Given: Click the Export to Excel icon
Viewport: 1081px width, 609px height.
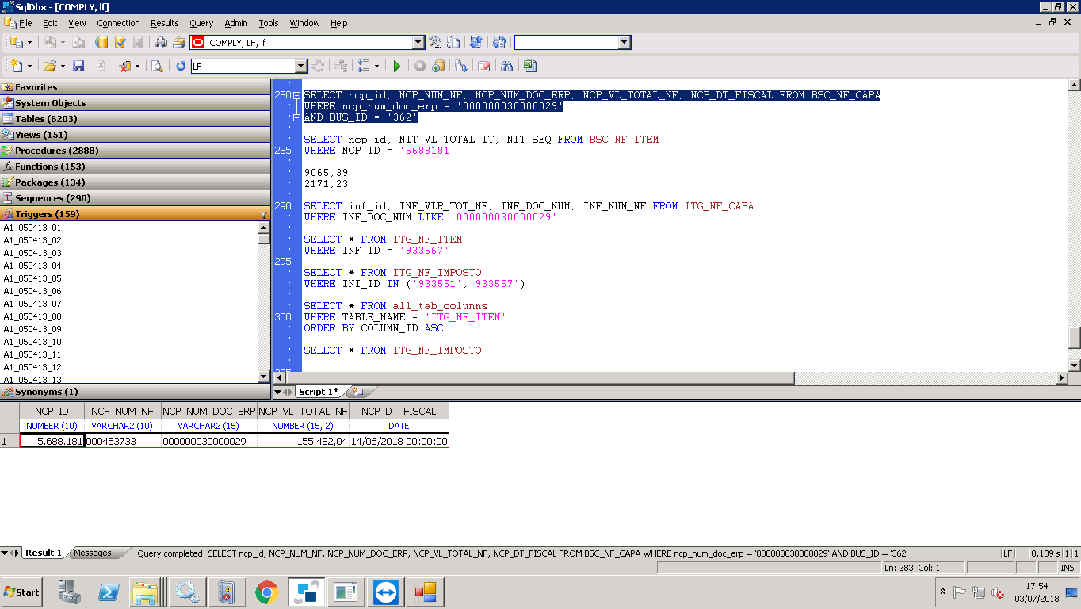Looking at the screenshot, I should point(529,67).
